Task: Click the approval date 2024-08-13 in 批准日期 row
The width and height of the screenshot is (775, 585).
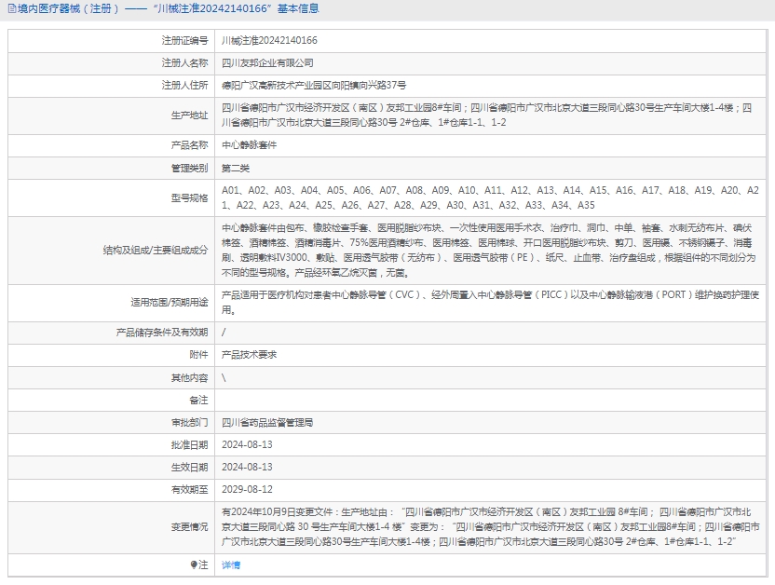Action: coord(247,444)
